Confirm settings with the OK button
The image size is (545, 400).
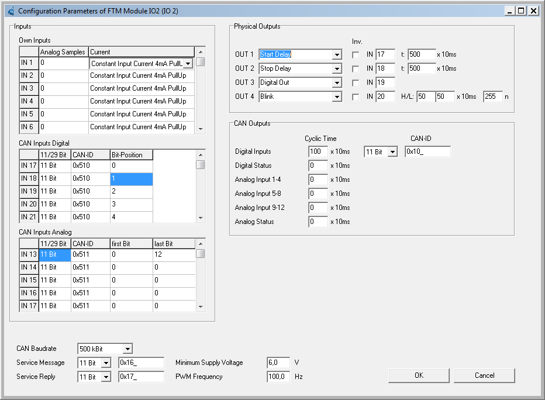[419, 375]
